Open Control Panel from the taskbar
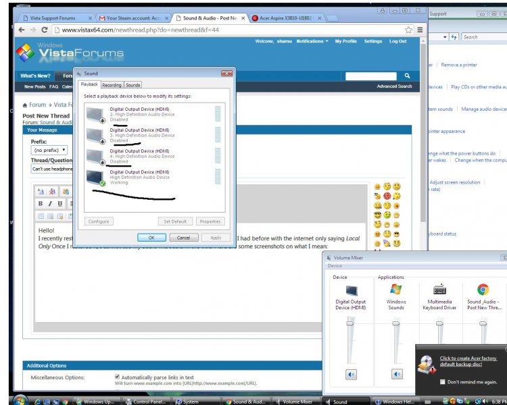 tap(147, 402)
